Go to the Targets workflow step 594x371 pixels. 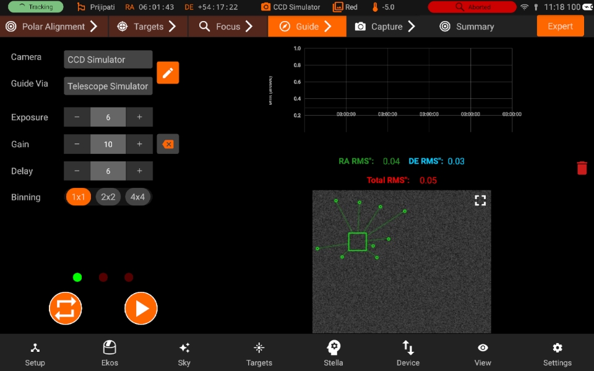point(148,27)
